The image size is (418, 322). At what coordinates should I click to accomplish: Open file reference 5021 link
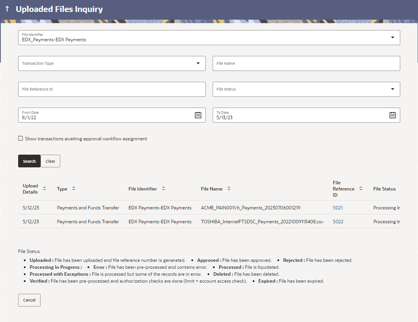pos(338,208)
